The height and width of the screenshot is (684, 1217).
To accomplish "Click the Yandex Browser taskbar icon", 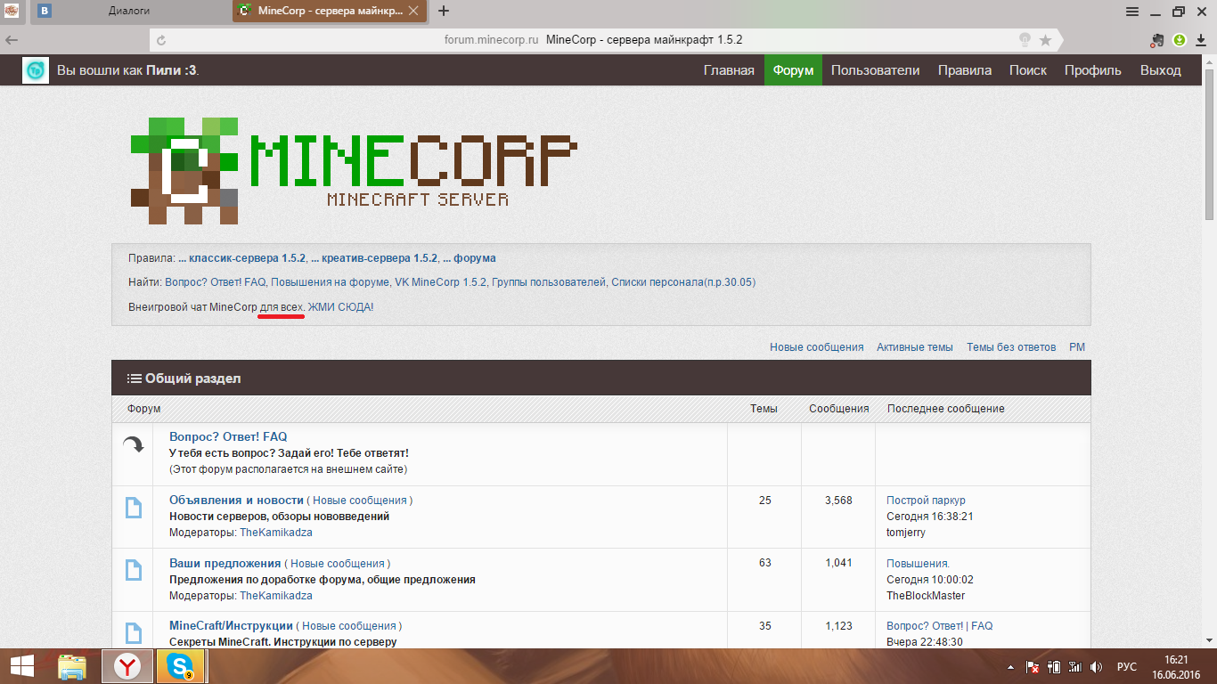I will [128, 665].
